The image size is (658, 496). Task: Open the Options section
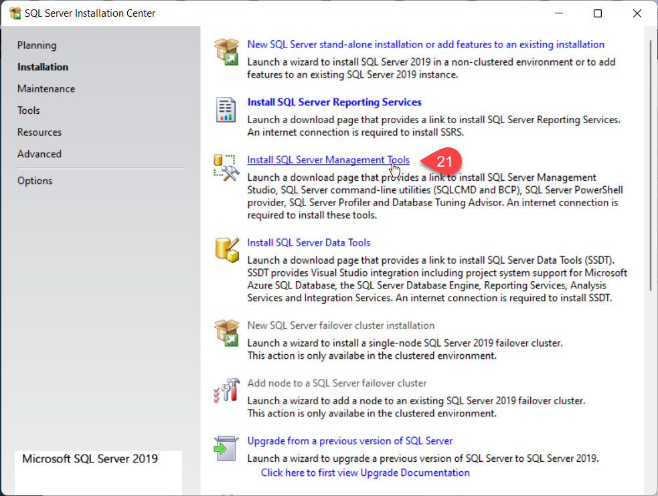coord(35,181)
